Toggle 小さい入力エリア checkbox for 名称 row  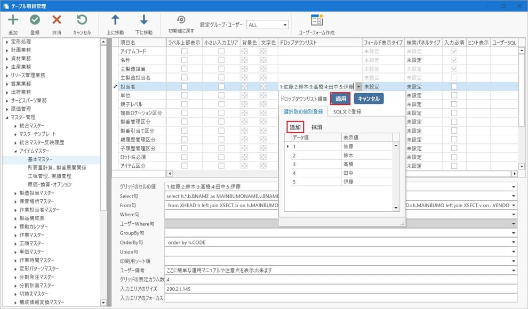[221, 60]
